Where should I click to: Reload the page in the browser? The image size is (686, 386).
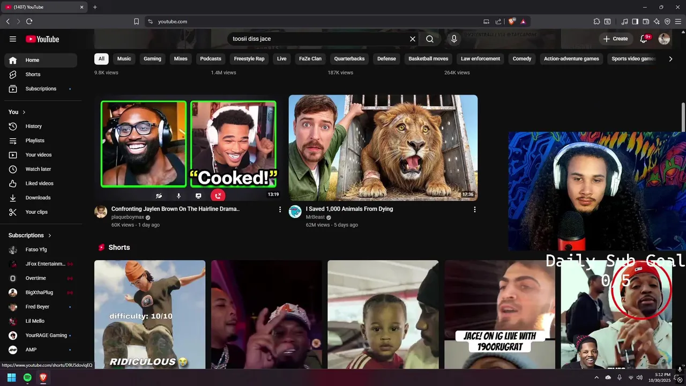[x=29, y=21]
